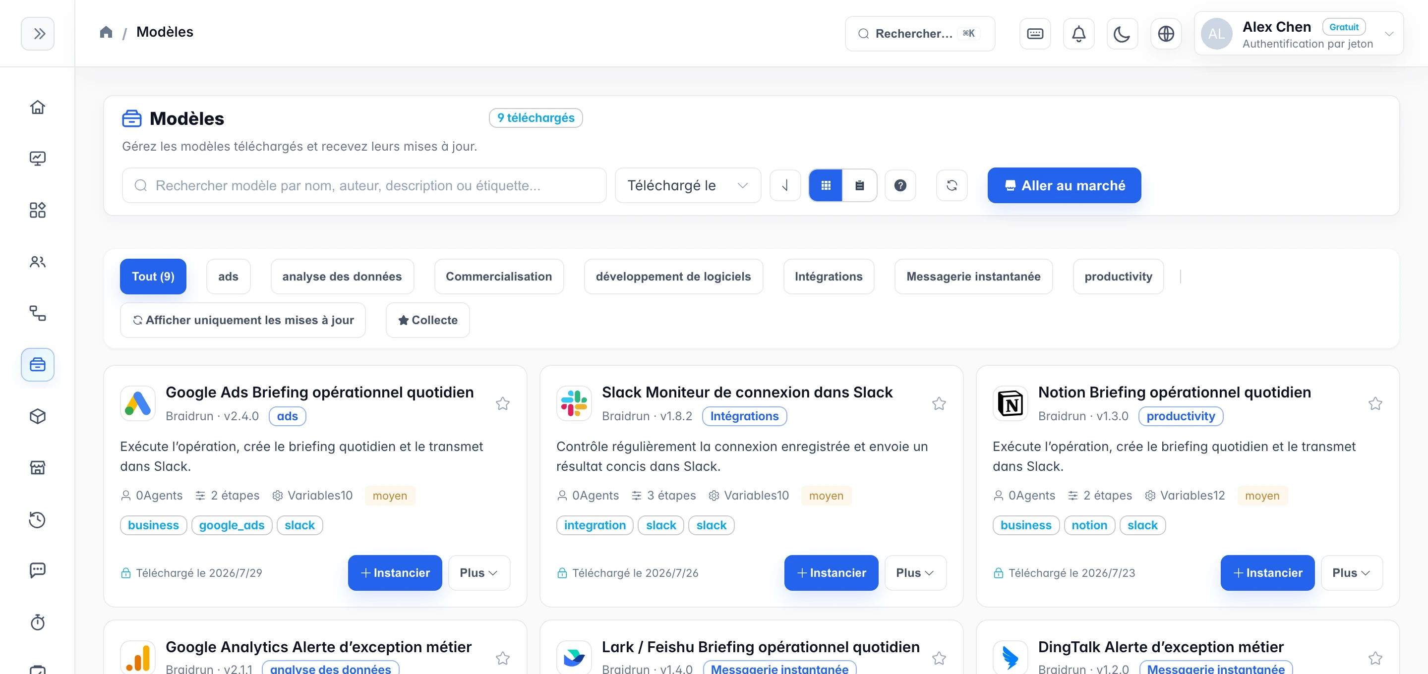The width and height of the screenshot is (1428, 674).
Task: Open notifications bell
Action: [1078, 34]
